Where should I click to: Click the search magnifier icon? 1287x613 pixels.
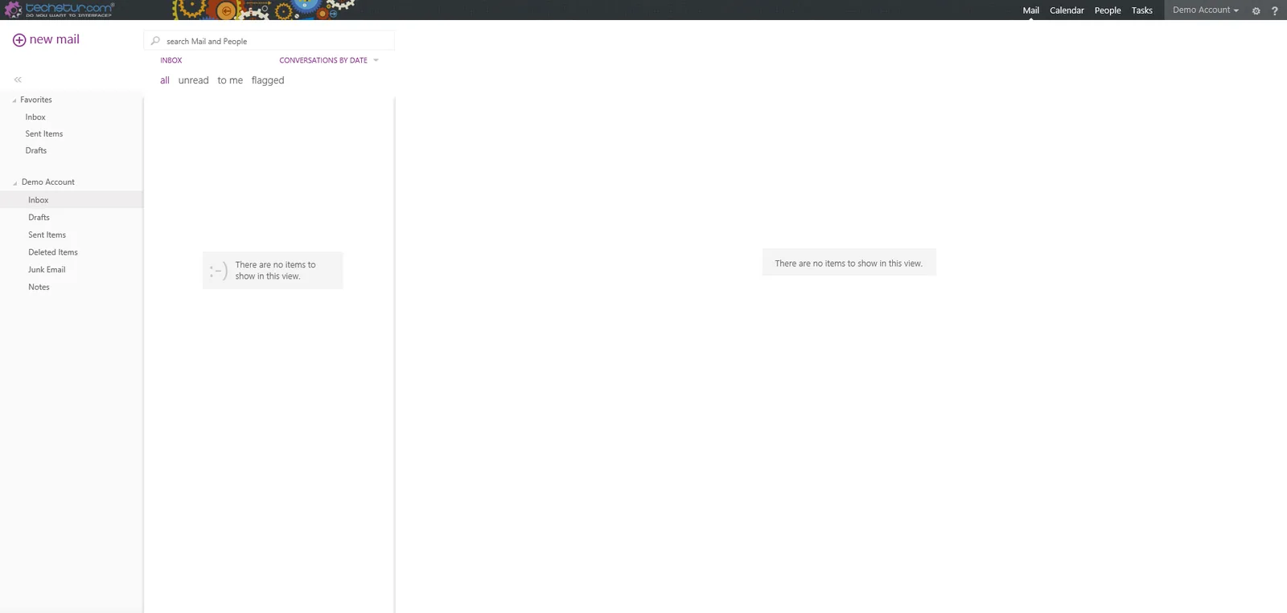tap(155, 41)
